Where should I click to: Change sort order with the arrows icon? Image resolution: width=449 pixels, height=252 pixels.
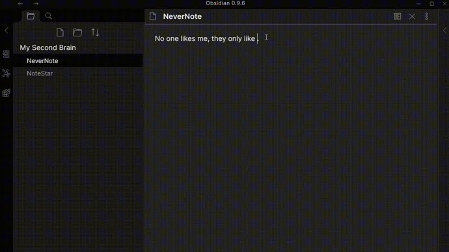pos(95,32)
